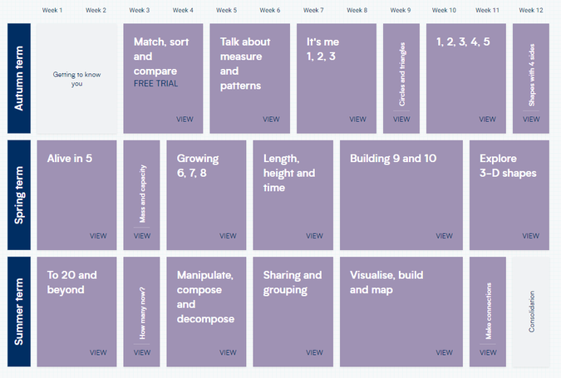Open the How many now? block
This screenshot has height=378, width=561.
tap(141, 312)
